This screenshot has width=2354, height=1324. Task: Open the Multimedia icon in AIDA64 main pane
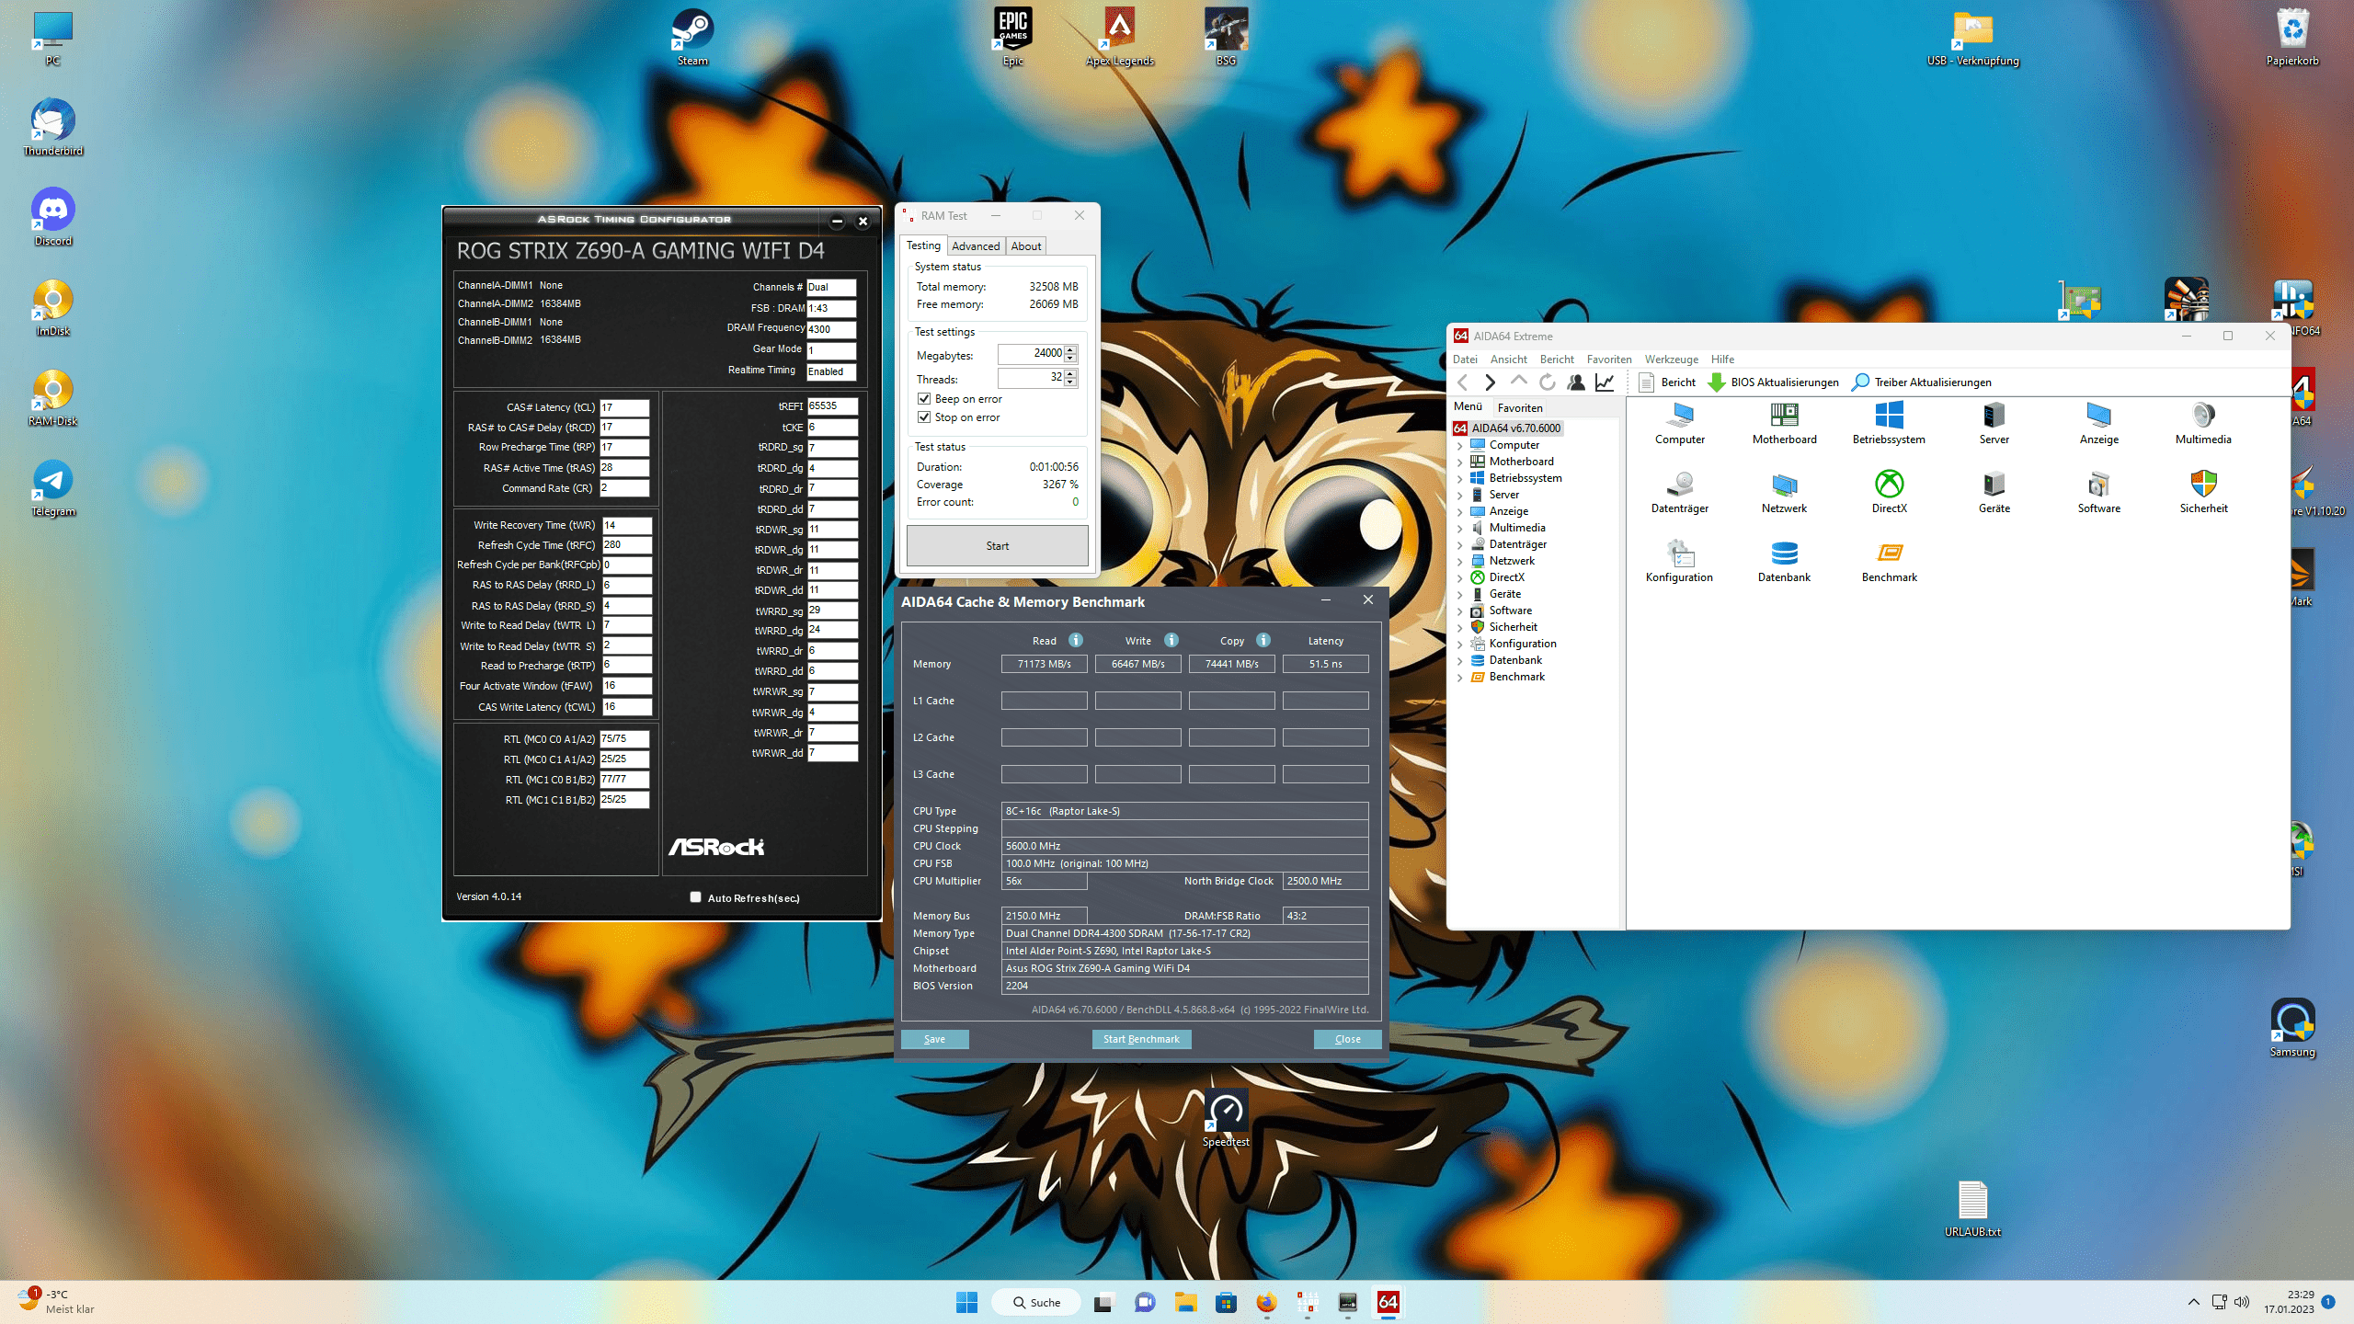pyautogui.click(x=2203, y=423)
